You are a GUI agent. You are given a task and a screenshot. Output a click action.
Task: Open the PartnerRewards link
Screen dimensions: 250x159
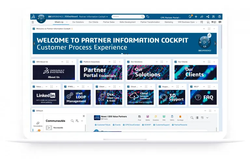(180, 125)
